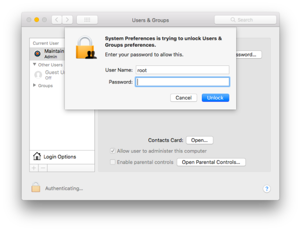Screen dimensions: 301x231
Task: Click the forward navigation arrow
Action: (67, 20)
